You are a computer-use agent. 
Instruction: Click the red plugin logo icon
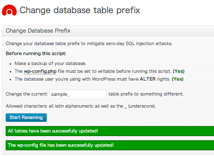9,10
